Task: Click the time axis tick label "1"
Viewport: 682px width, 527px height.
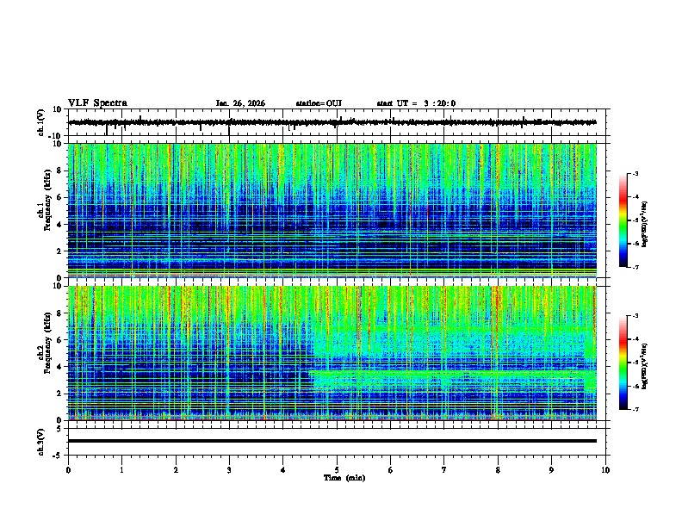Action: (121, 470)
